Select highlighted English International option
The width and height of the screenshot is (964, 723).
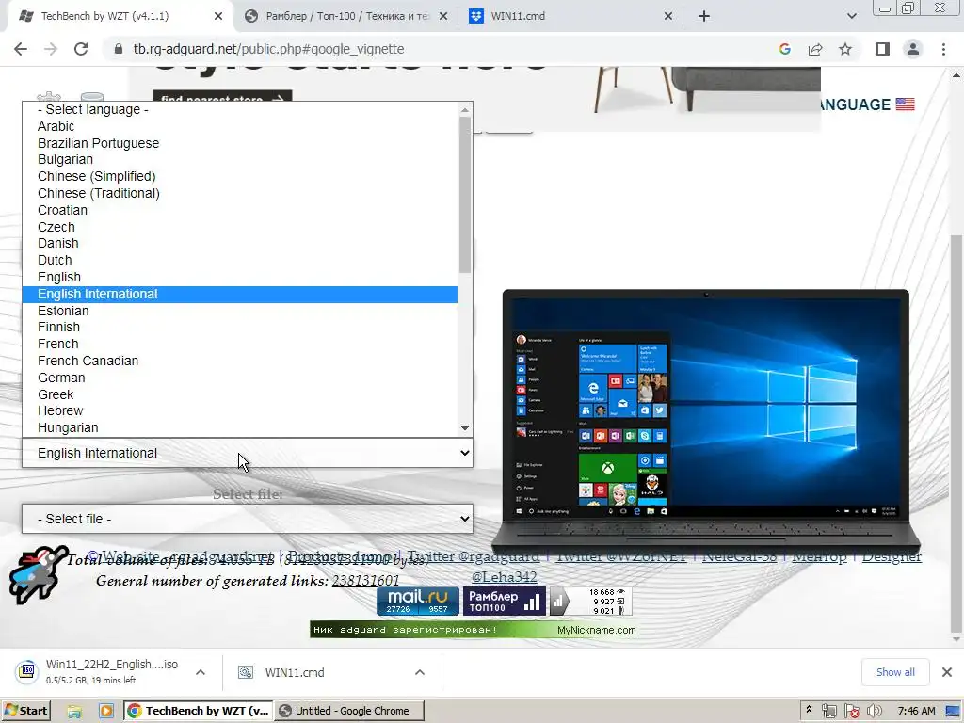240,294
